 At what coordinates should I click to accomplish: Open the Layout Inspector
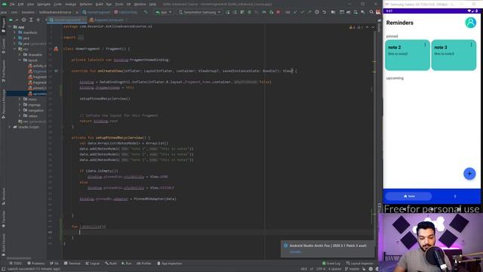pyautogui.click(x=360, y=264)
